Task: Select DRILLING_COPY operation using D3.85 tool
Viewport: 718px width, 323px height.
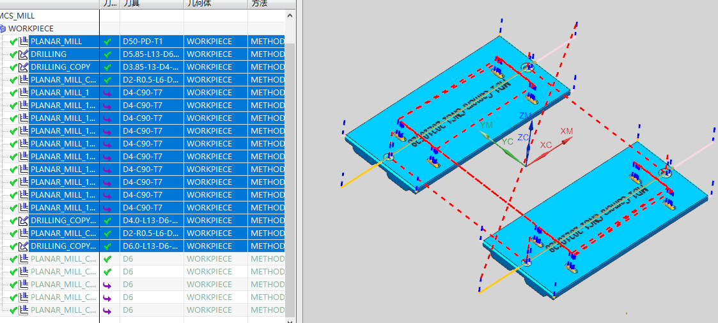Action: tap(61, 67)
